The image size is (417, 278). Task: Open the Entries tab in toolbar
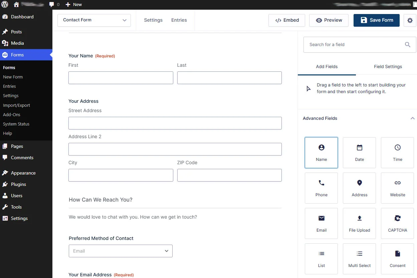pyautogui.click(x=179, y=20)
